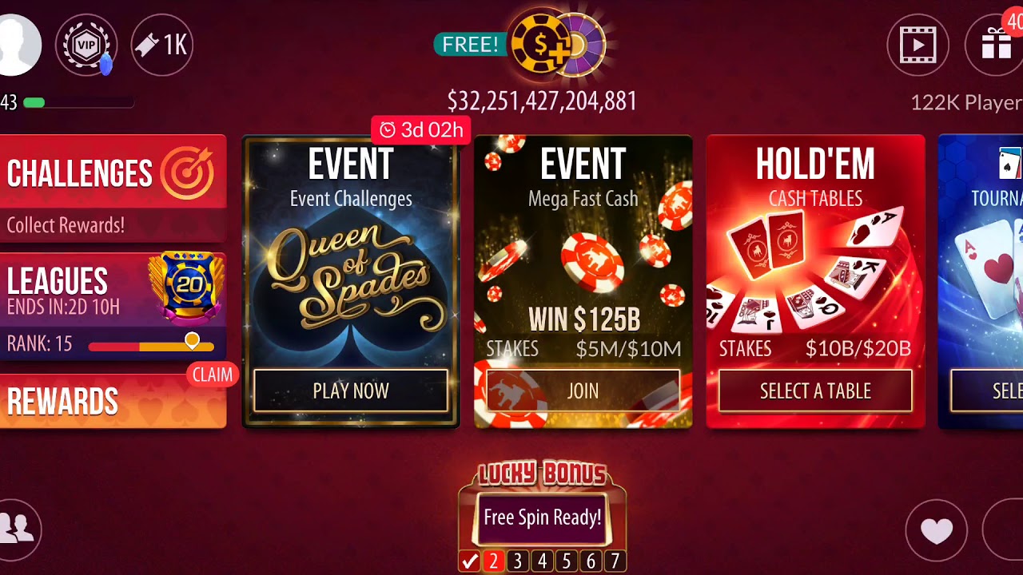Open the Rewards panel
The height and width of the screenshot is (575, 1023).
[x=113, y=401]
